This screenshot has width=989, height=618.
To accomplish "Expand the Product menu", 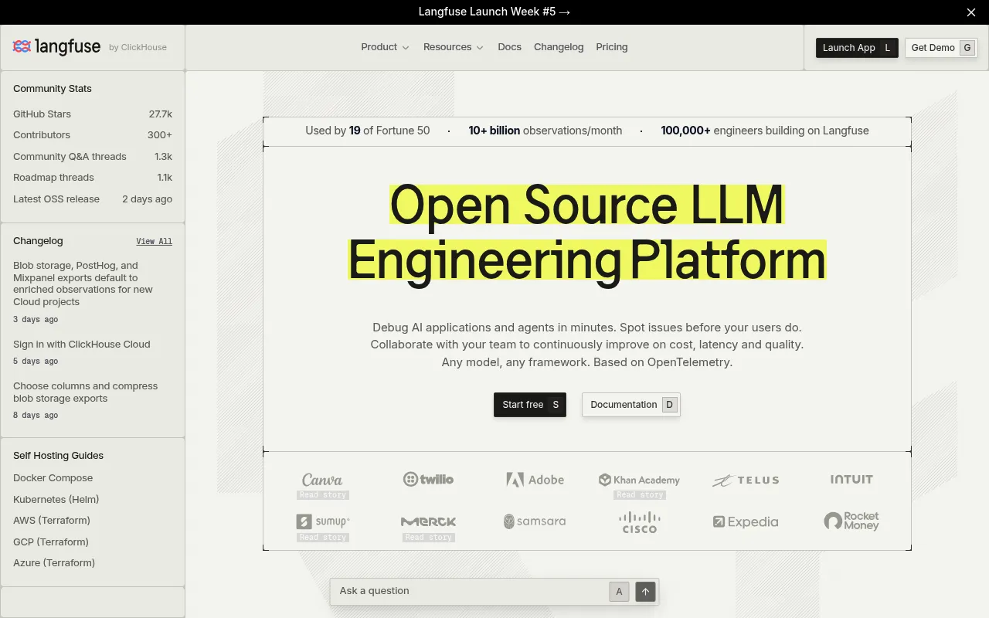I will pos(385,47).
